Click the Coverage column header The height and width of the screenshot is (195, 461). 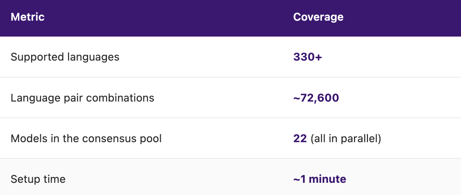coord(319,17)
